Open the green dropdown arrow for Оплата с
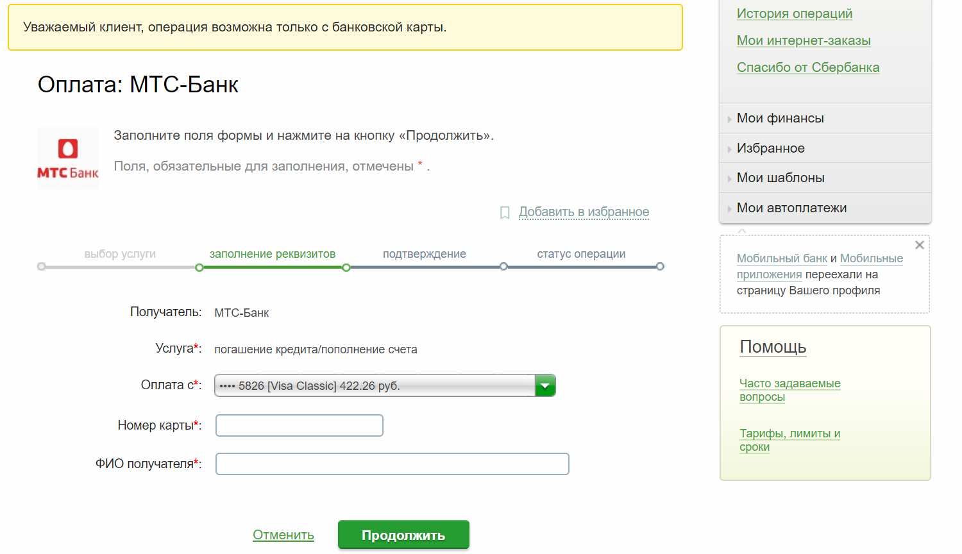 [545, 385]
